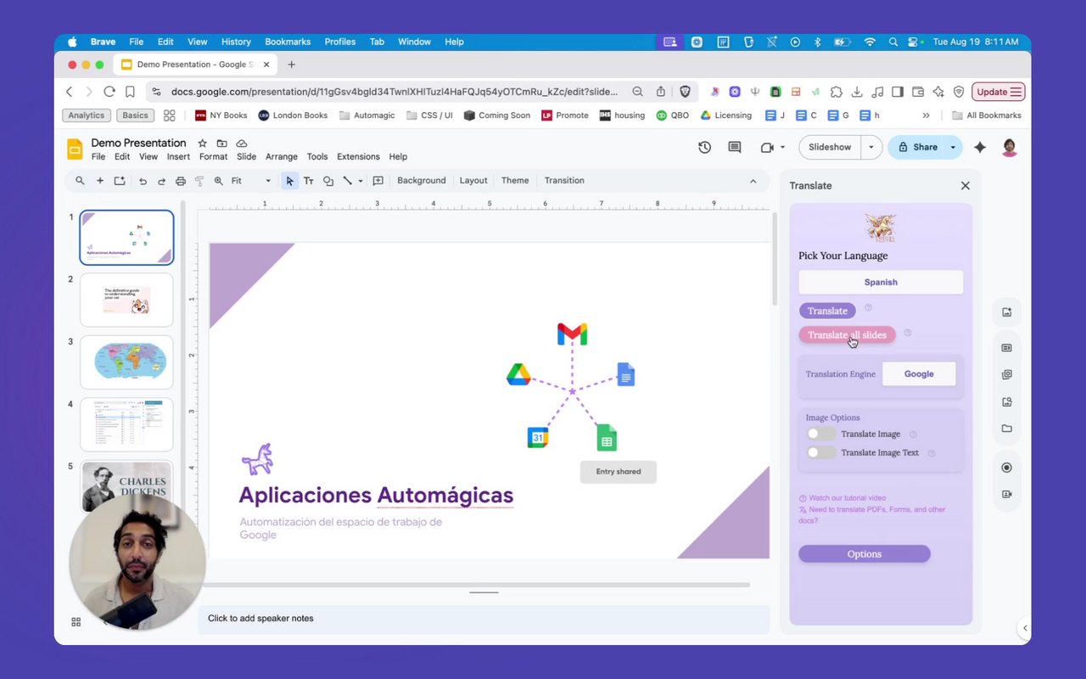Click the Translate all slides button

[x=847, y=334]
